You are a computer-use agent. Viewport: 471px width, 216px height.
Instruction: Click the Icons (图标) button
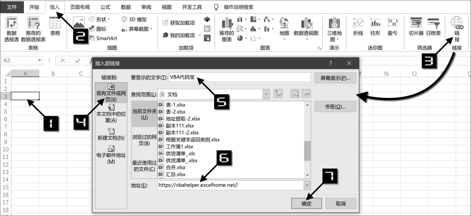pos(98,29)
